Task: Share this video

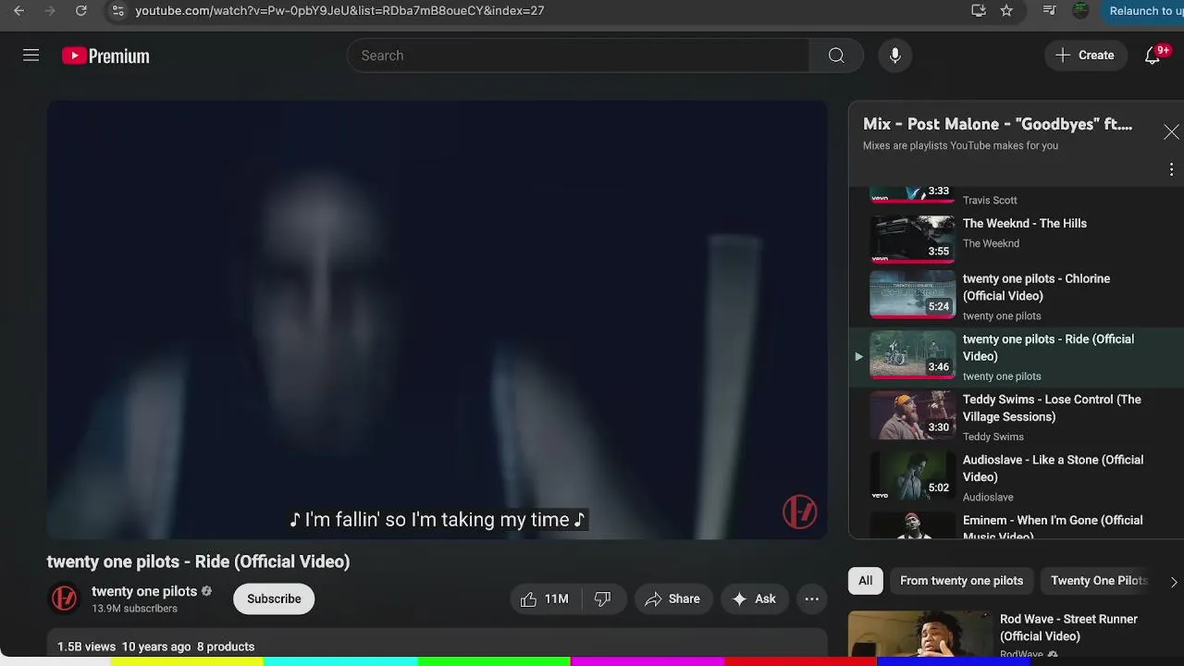Action: point(673,598)
